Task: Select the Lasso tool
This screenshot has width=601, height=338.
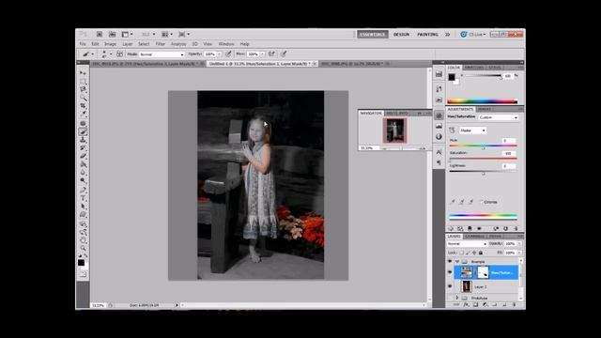Action: [x=83, y=89]
